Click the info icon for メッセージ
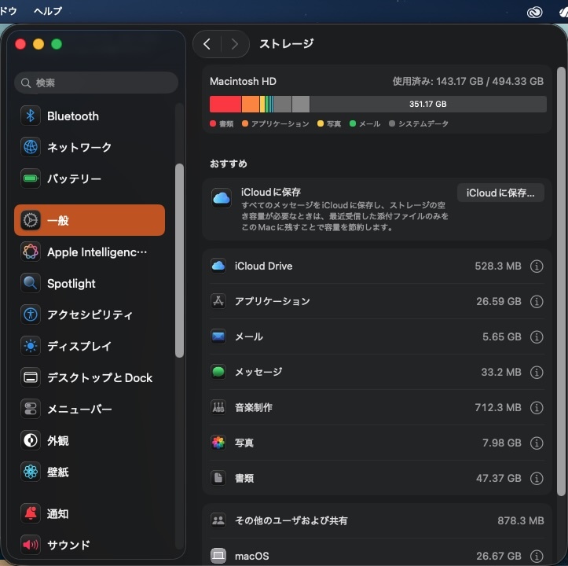Viewport: 568px width, 566px height. (537, 373)
